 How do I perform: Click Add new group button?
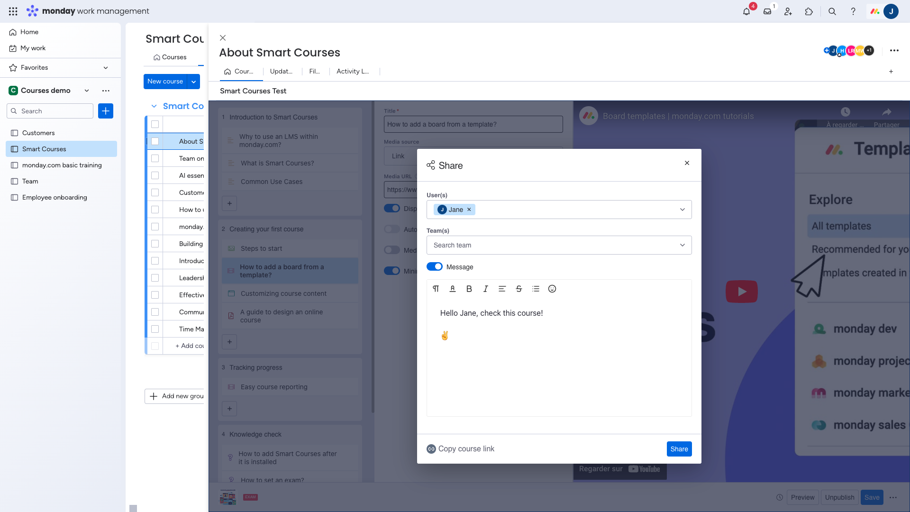(x=175, y=396)
